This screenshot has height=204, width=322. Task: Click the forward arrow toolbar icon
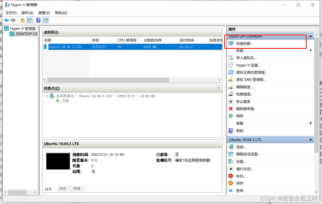point(13,20)
